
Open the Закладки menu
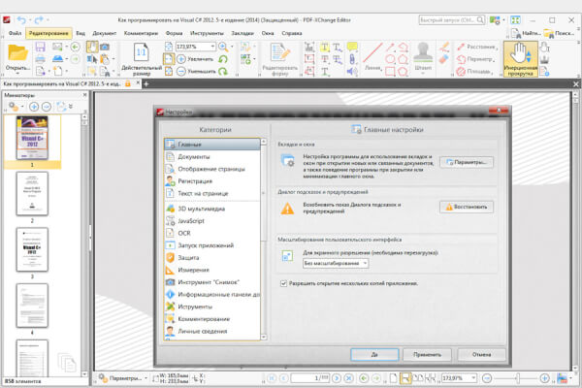(242, 33)
